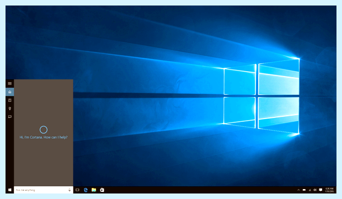Viewport: 342px width, 199px height.
Task: Open the Store app from the taskbar
Action: 102,190
